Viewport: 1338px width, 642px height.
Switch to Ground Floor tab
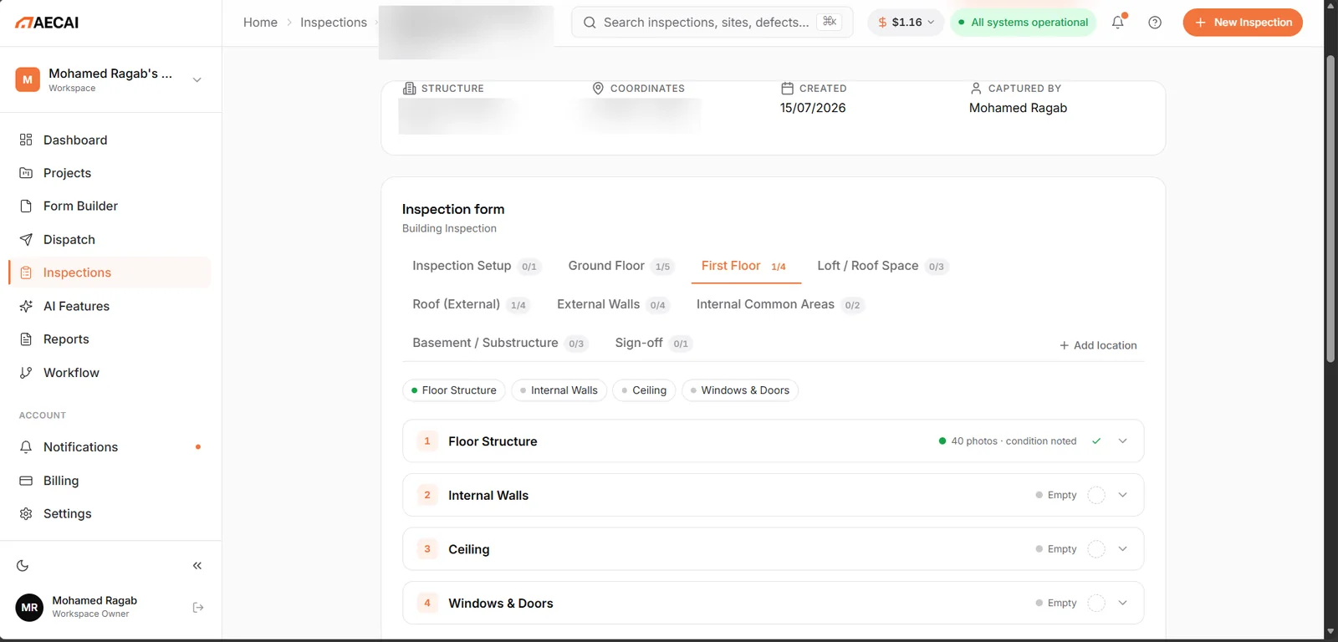[x=620, y=266]
